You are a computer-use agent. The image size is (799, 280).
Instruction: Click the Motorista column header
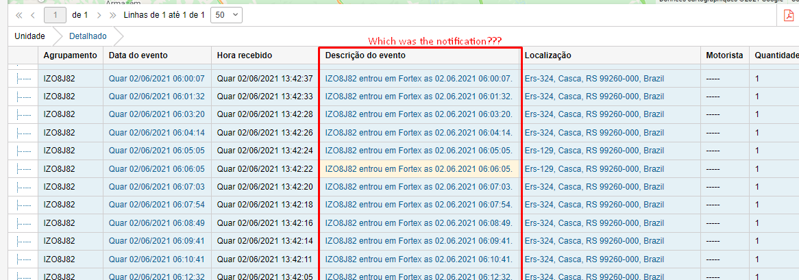(x=724, y=55)
